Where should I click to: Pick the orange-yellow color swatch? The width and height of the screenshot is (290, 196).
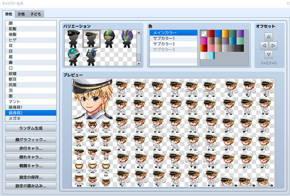(226, 34)
